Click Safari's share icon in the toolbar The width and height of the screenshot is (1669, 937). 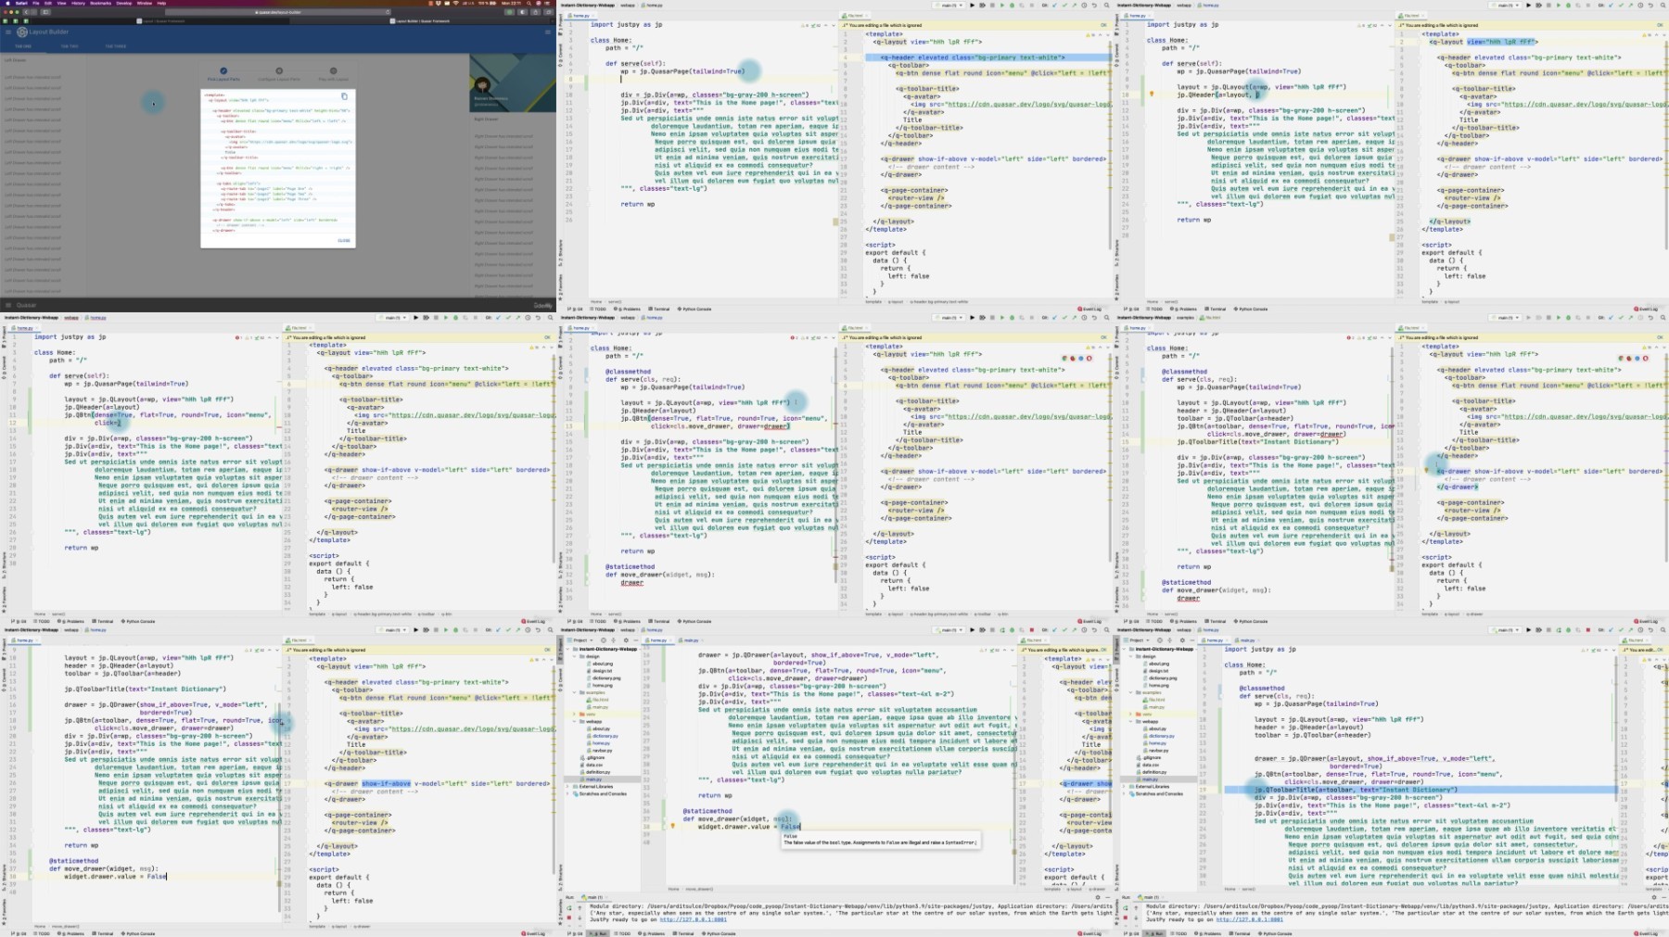536,12
